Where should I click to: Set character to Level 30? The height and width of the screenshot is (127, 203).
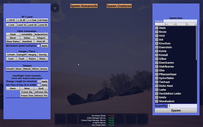tap(32, 25)
